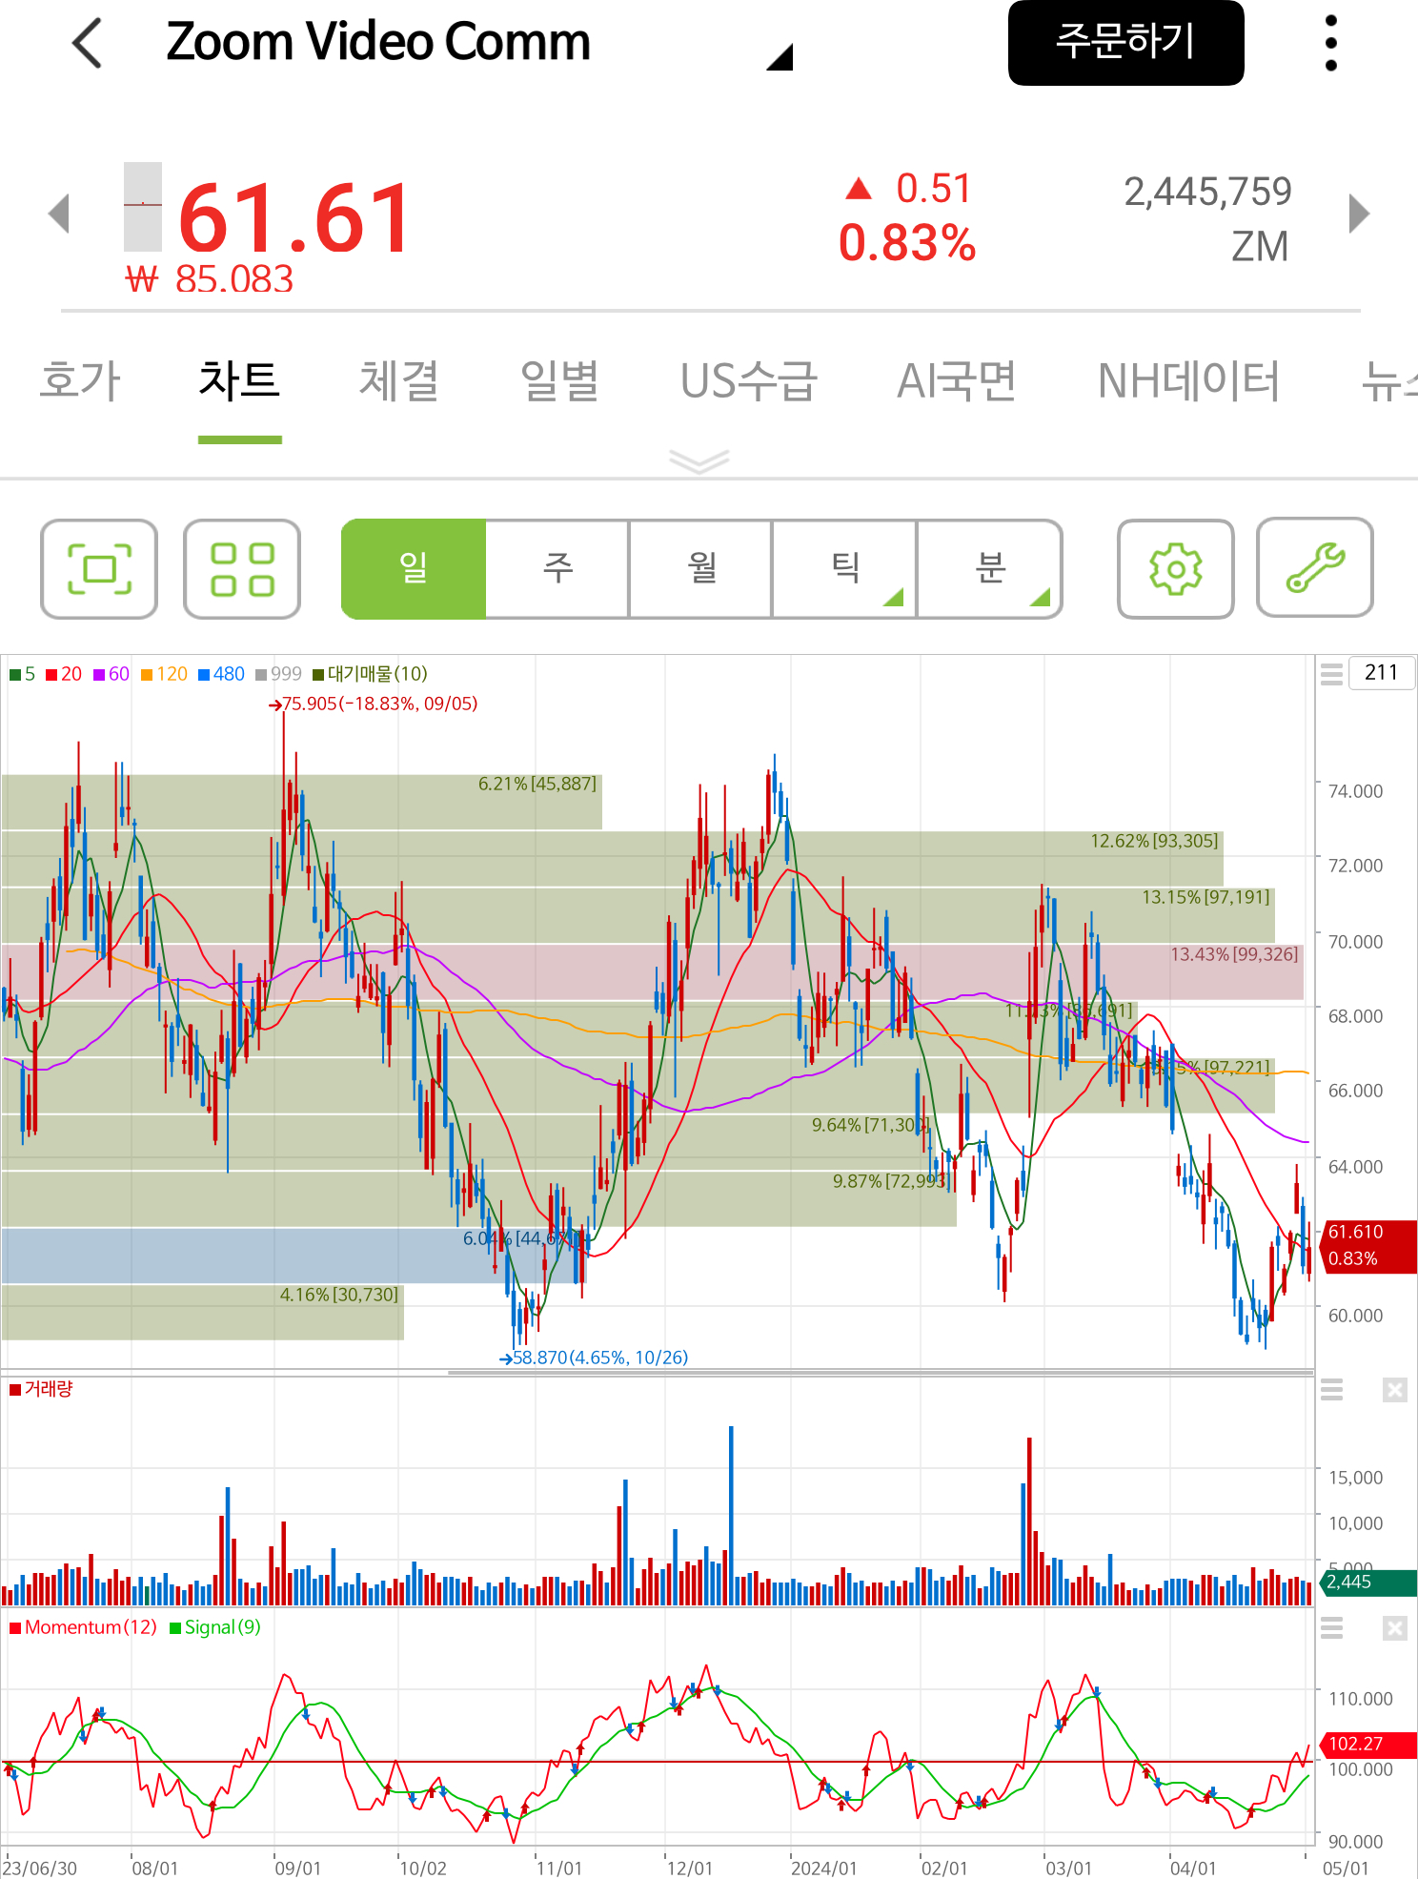Edit the 211 candle count field

click(x=1382, y=673)
